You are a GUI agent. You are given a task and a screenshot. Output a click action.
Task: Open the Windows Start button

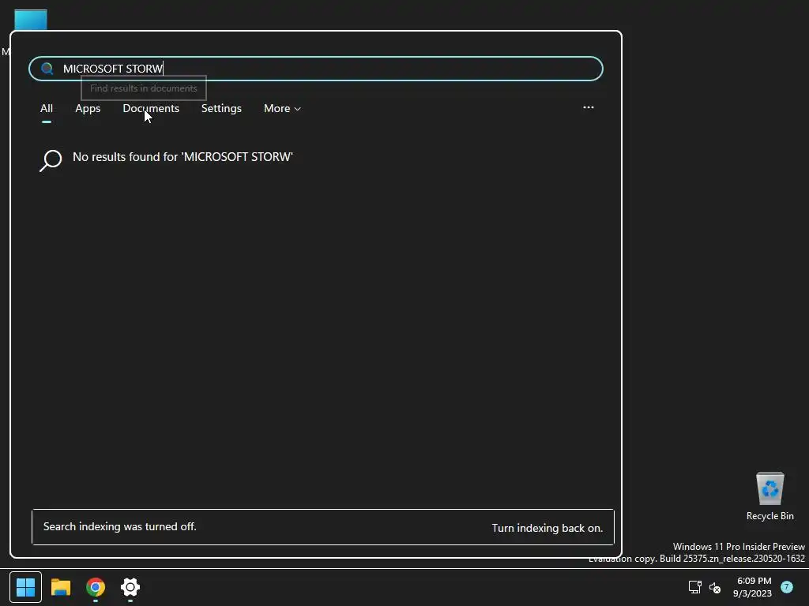point(25,587)
